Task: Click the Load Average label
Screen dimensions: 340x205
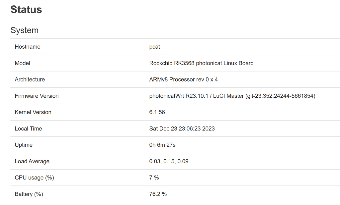Action: coord(32,161)
